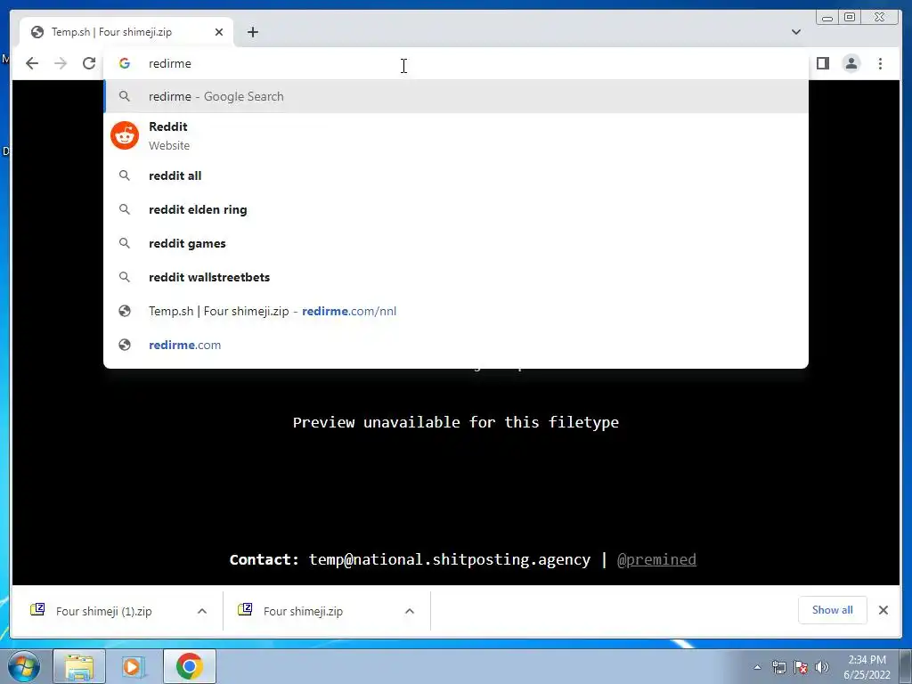Click Show all downloads button

point(833,610)
